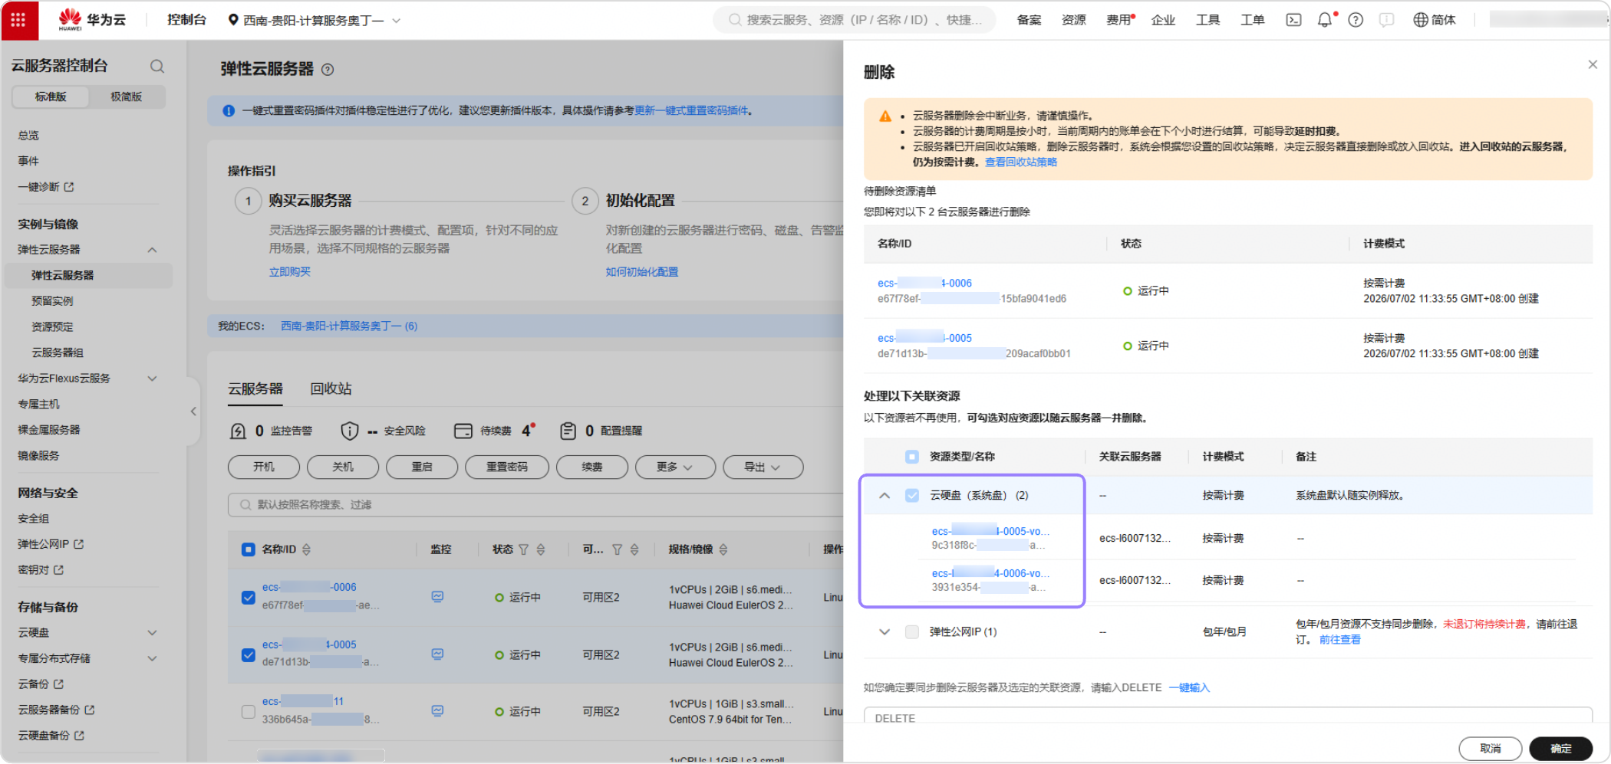Image resolution: width=1611 pixels, height=764 pixels.
Task: Open the region selector dropdown 西南-贵阳
Action: click(315, 20)
